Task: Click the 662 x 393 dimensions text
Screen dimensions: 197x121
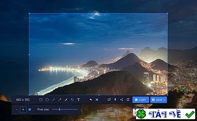Action: click(x=23, y=100)
